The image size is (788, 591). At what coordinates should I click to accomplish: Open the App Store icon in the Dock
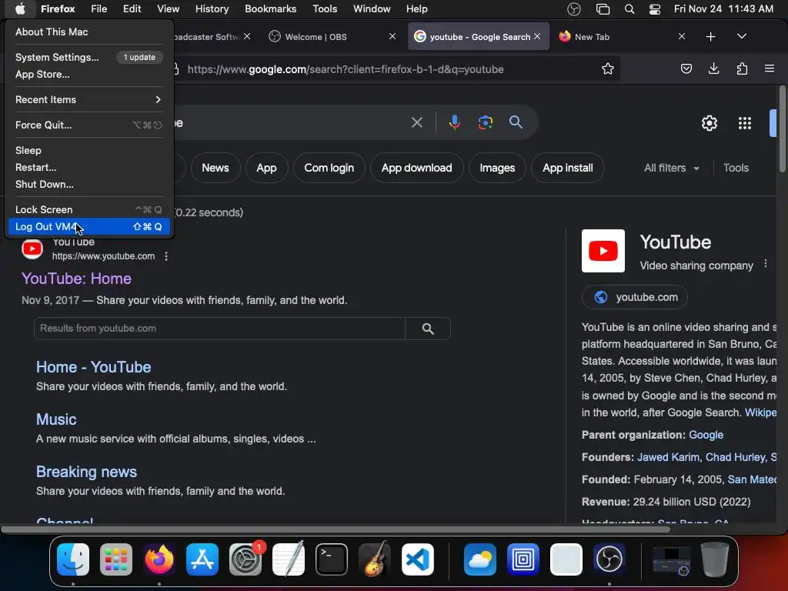[x=202, y=559]
